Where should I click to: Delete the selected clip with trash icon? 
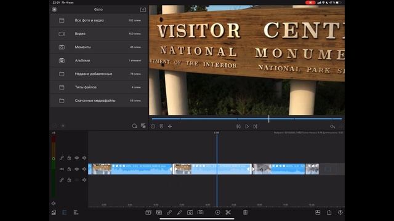pyautogui.click(x=245, y=212)
